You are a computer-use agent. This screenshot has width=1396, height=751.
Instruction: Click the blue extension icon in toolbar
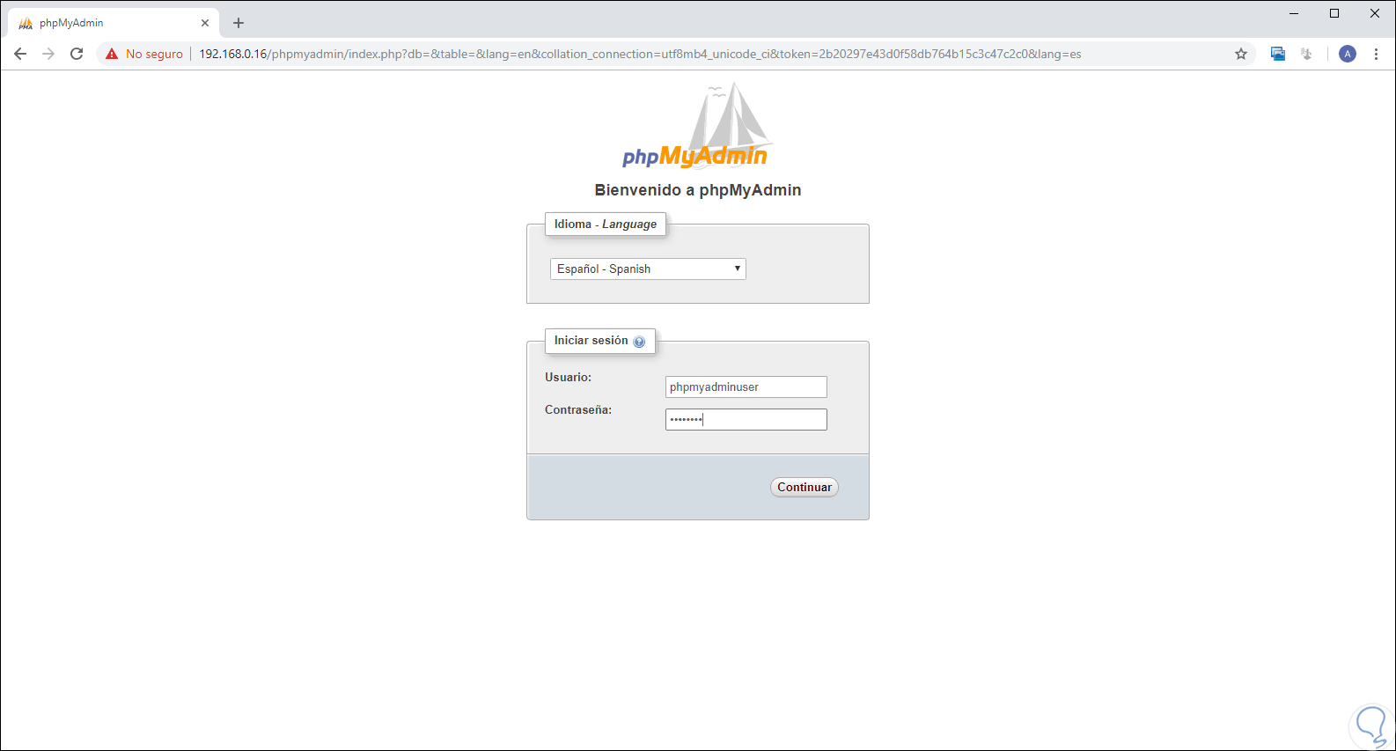1278,54
